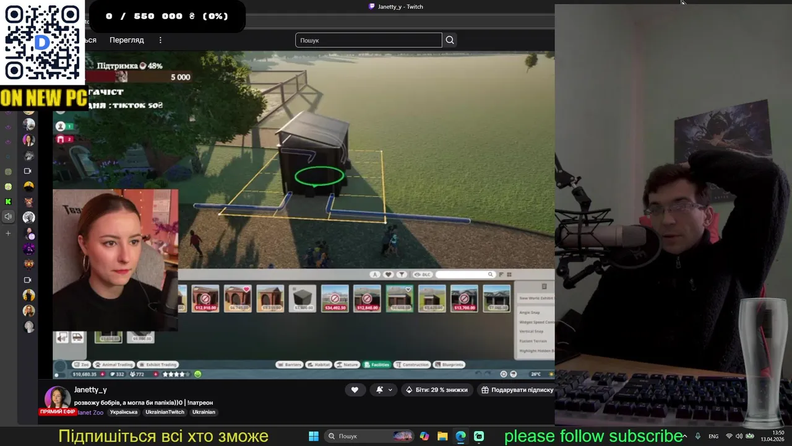Toggle Widget Speed Control option
Image resolution: width=792 pixels, height=446 pixels.
[536, 322]
